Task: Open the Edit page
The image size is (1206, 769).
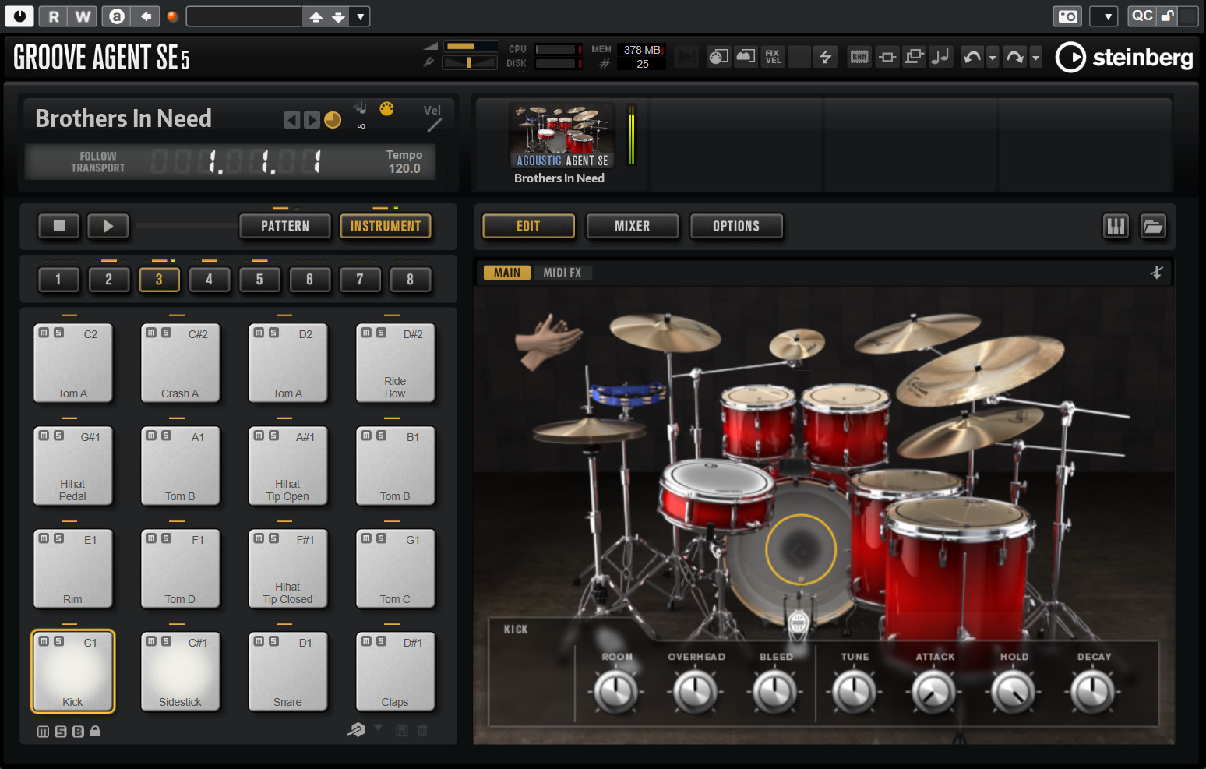Action: coord(528,226)
